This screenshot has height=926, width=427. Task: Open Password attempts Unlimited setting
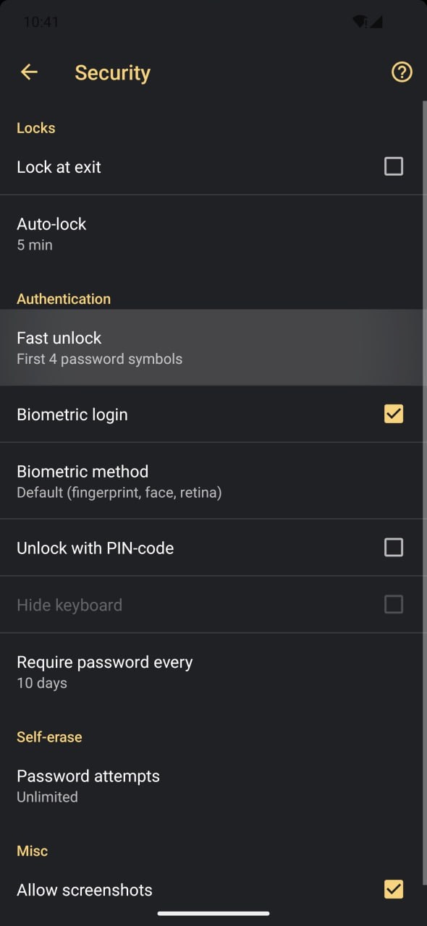[x=213, y=786]
